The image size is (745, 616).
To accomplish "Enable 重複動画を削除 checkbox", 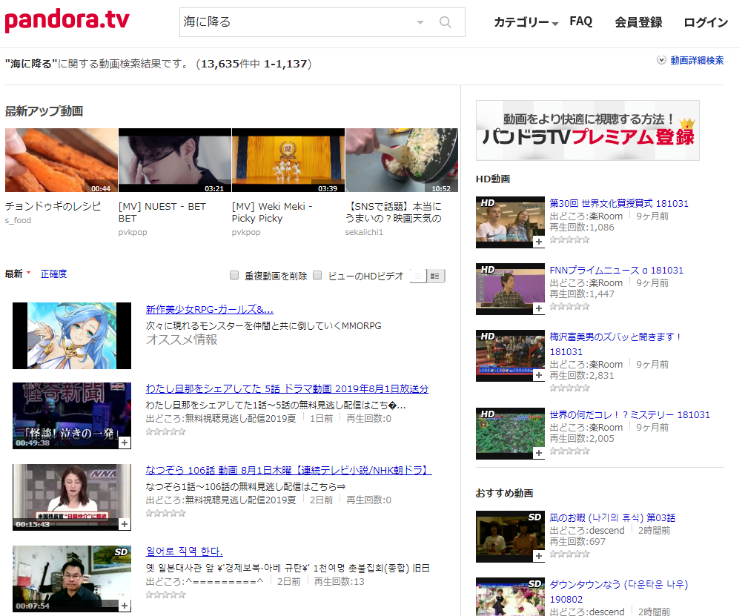I will pos(234,276).
